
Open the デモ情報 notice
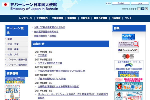42,55
